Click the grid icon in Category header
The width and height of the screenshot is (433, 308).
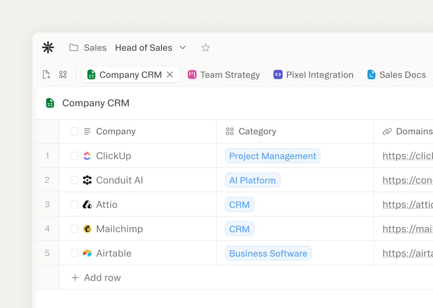pos(230,131)
